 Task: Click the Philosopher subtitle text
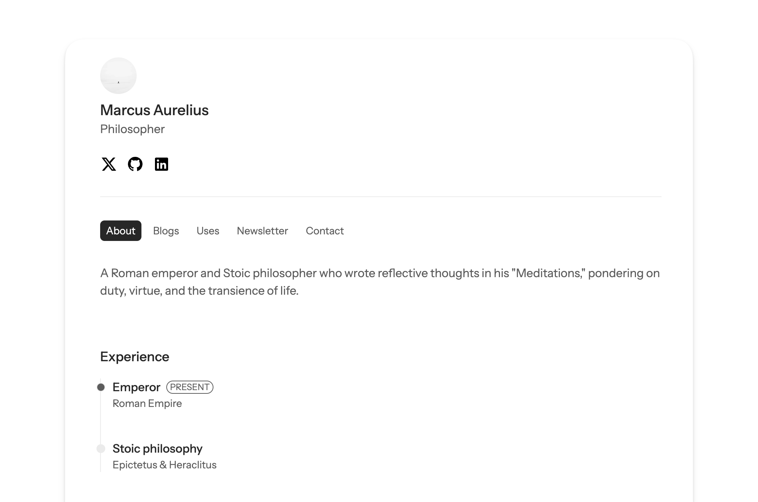132,129
